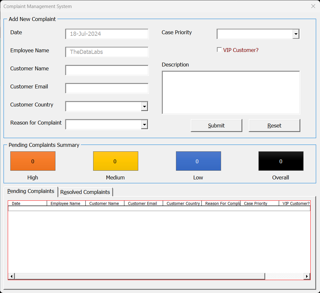
Task: Select the first empty list row
Action: pos(159,208)
